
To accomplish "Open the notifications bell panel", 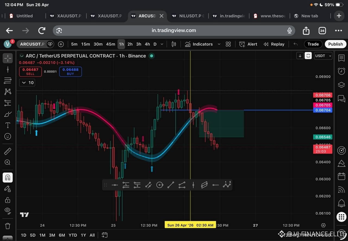I will [x=341, y=203].
